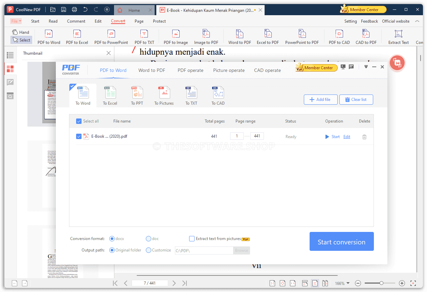Launch PDF to PowerPoint from the ribbon
The image size is (427, 292).
click(x=111, y=37)
